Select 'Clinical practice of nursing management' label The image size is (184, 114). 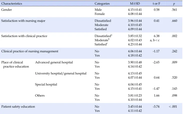coord(30,51)
